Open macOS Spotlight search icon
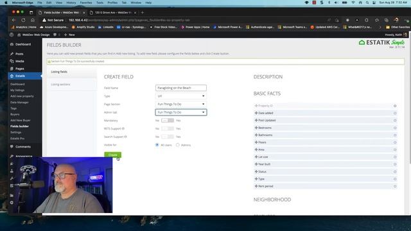Screen dimensions: 411x231 point(367,3)
